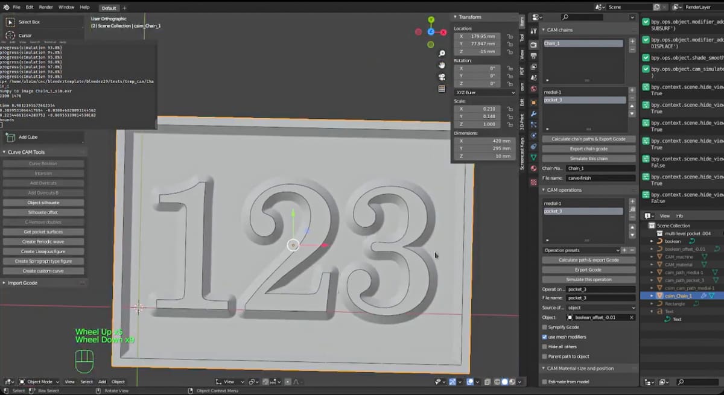Open the Operation presets dropdown

tap(580, 250)
